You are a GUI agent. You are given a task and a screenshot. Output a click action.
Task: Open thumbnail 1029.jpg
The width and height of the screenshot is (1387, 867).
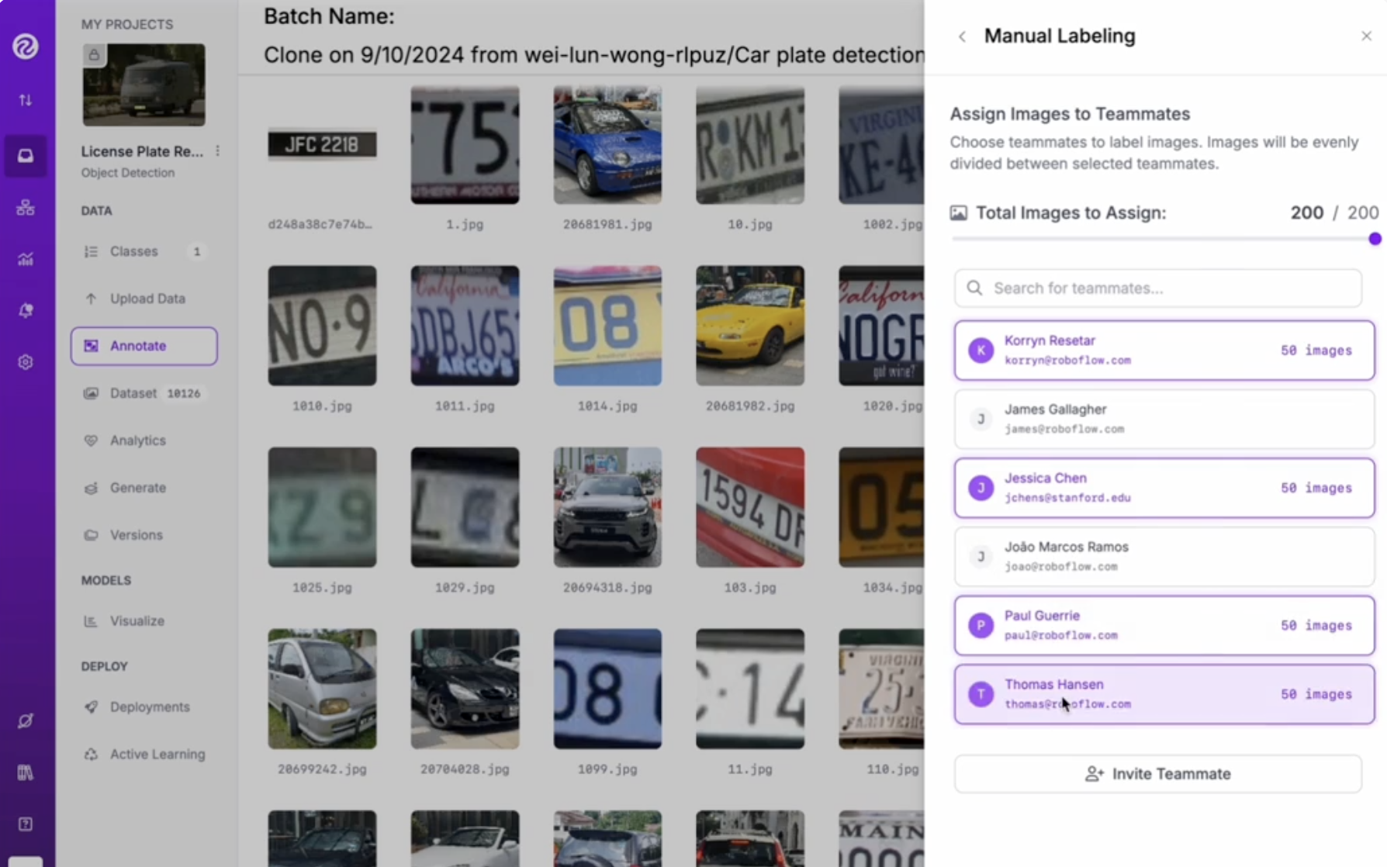click(x=465, y=507)
